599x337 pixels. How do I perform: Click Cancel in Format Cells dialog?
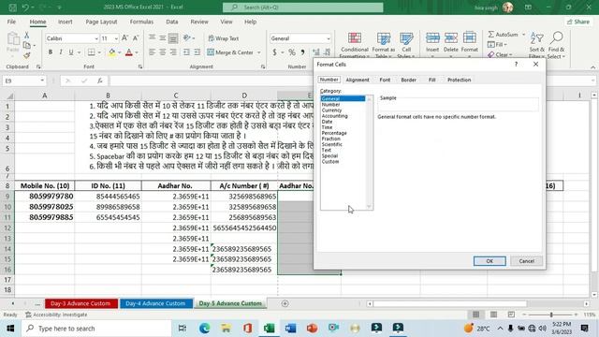pyautogui.click(x=526, y=261)
